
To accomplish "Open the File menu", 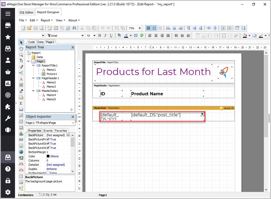I will [x=23, y=20].
